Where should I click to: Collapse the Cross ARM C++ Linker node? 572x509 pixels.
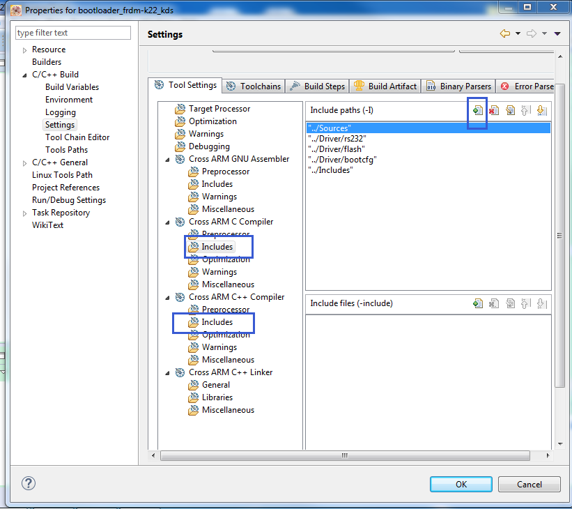[167, 373]
